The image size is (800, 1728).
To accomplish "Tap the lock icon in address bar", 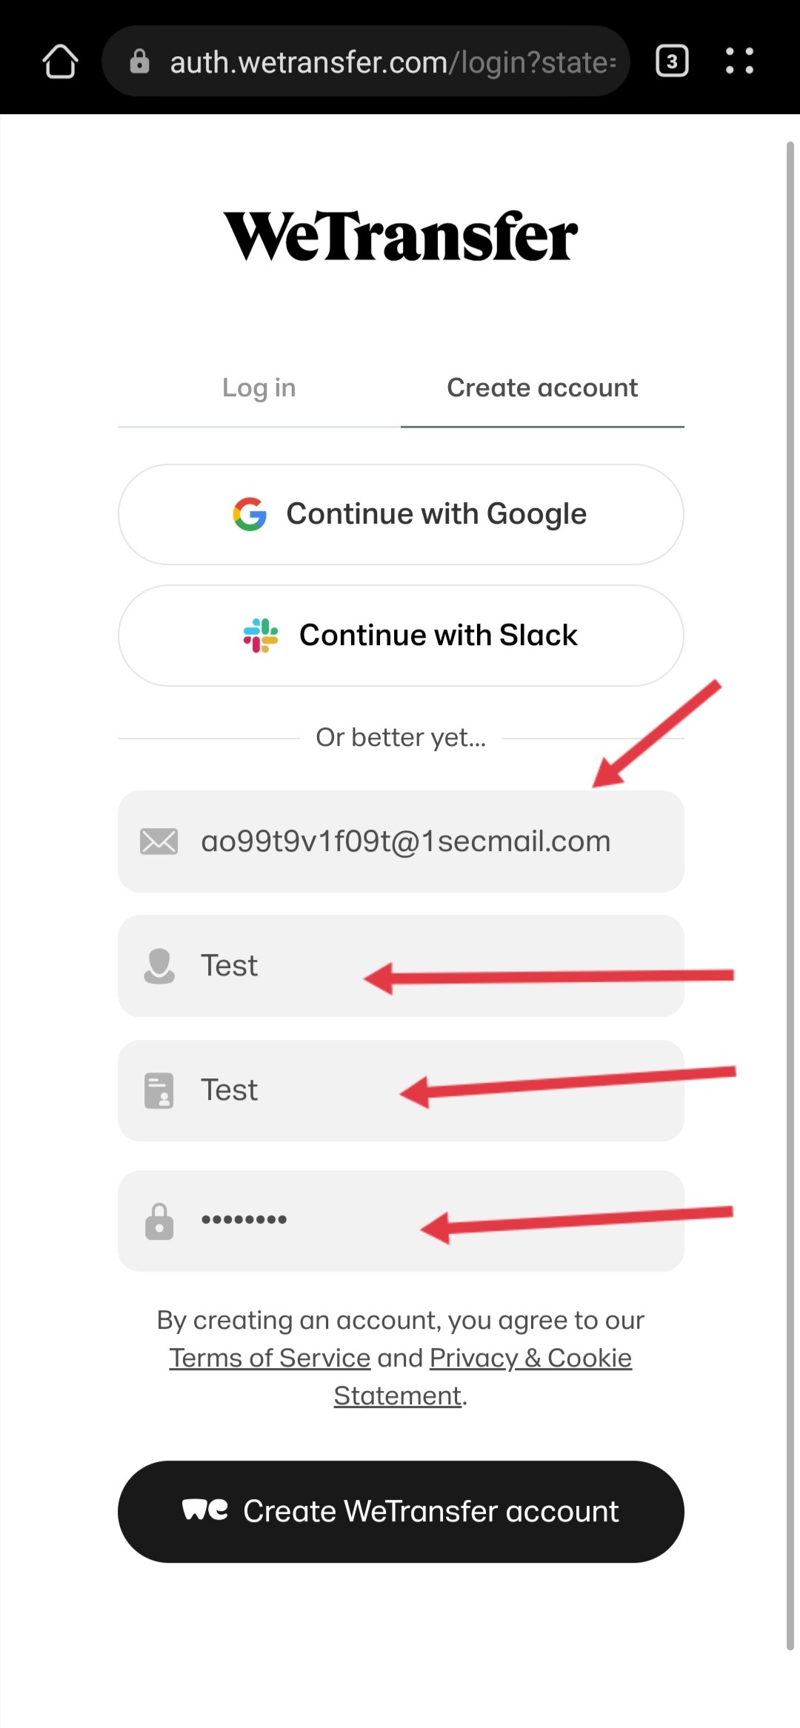I will point(139,61).
